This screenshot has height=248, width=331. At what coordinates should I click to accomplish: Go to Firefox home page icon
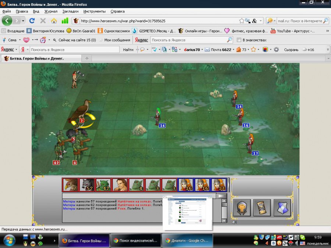[54, 21]
